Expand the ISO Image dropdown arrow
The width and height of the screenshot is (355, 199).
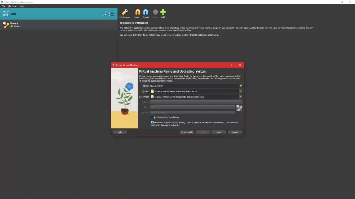(240, 97)
